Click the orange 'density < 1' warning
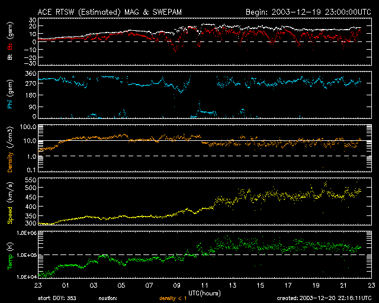The height and width of the screenshot is (303, 379). pos(173,298)
